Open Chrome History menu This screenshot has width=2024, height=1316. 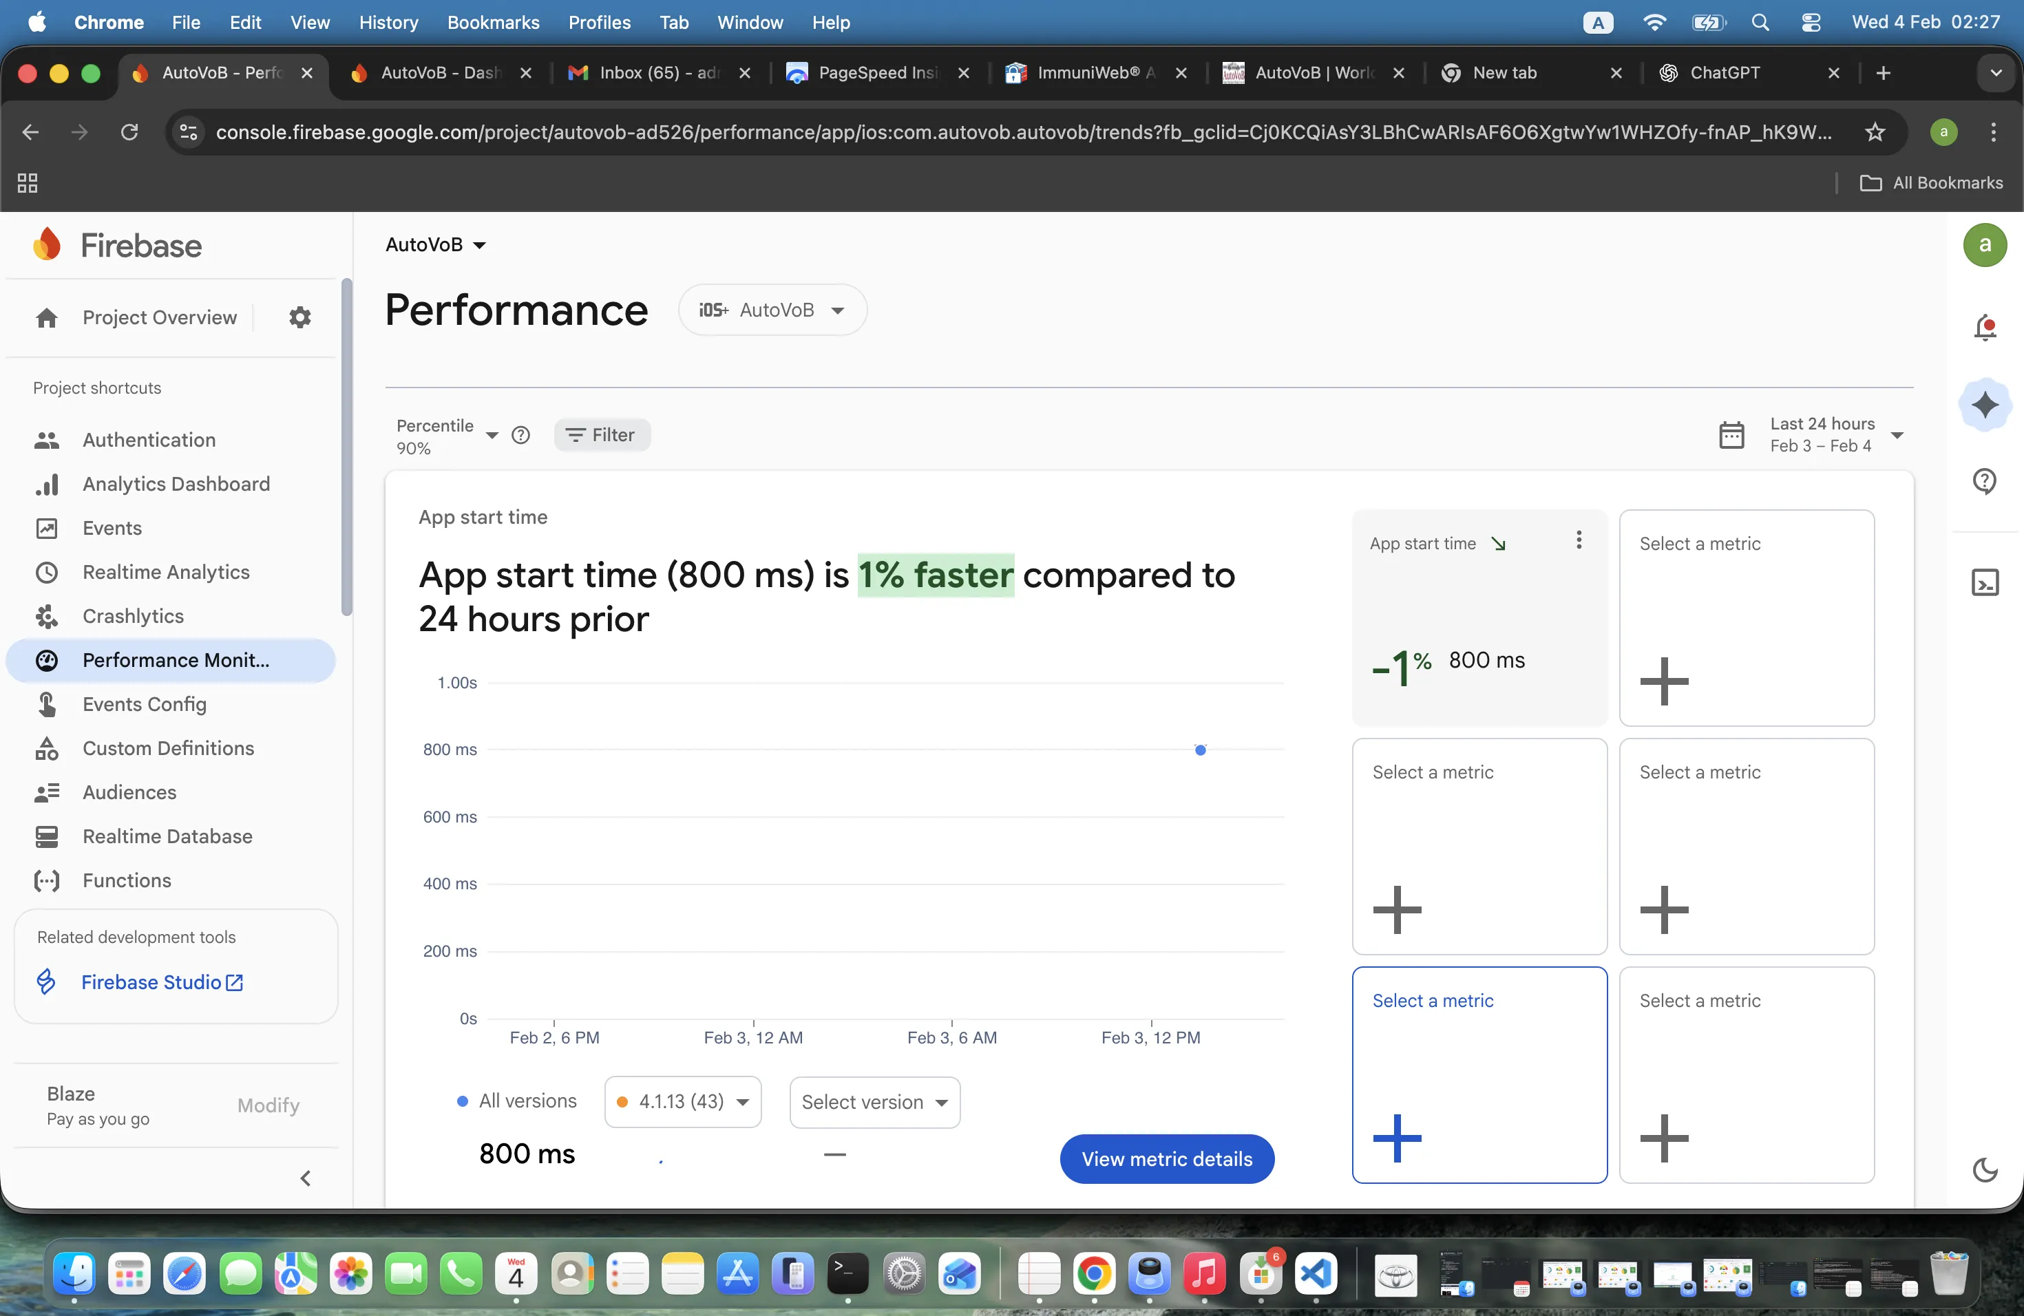point(388,23)
